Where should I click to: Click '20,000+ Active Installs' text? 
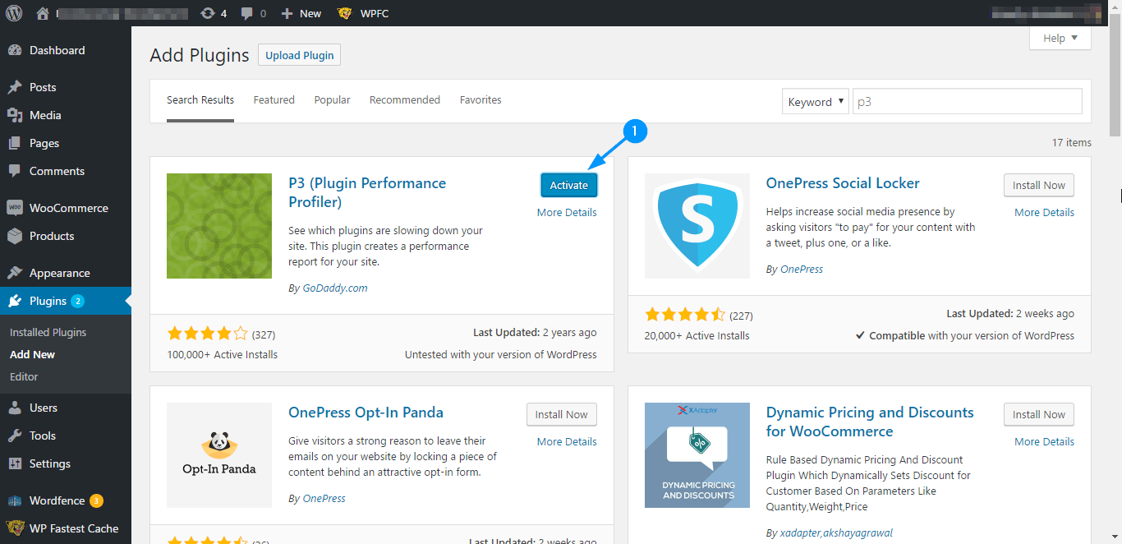697,336
